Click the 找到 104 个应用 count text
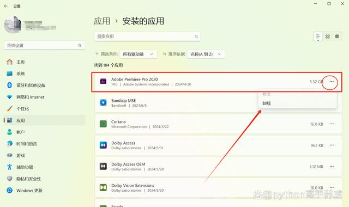Viewport: 349px width, 207px height. coord(109,65)
